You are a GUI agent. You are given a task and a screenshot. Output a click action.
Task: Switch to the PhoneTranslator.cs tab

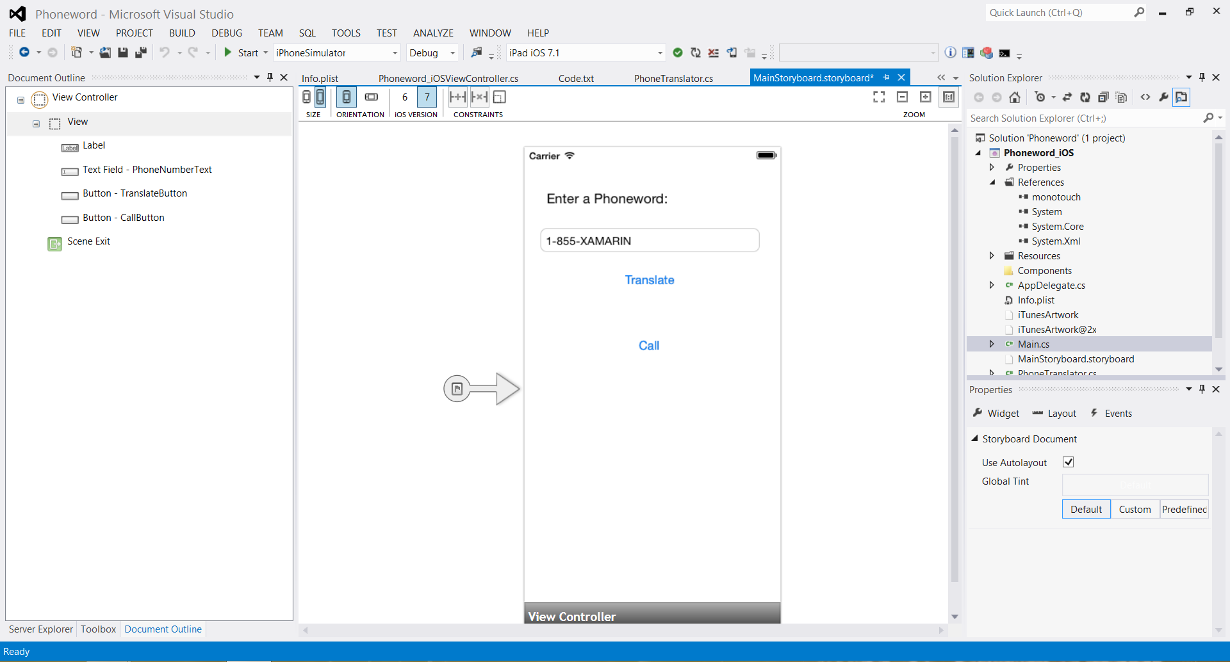673,78
